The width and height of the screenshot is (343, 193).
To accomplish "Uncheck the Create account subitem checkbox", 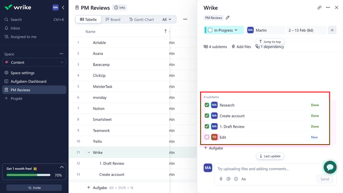I will coord(207,116).
